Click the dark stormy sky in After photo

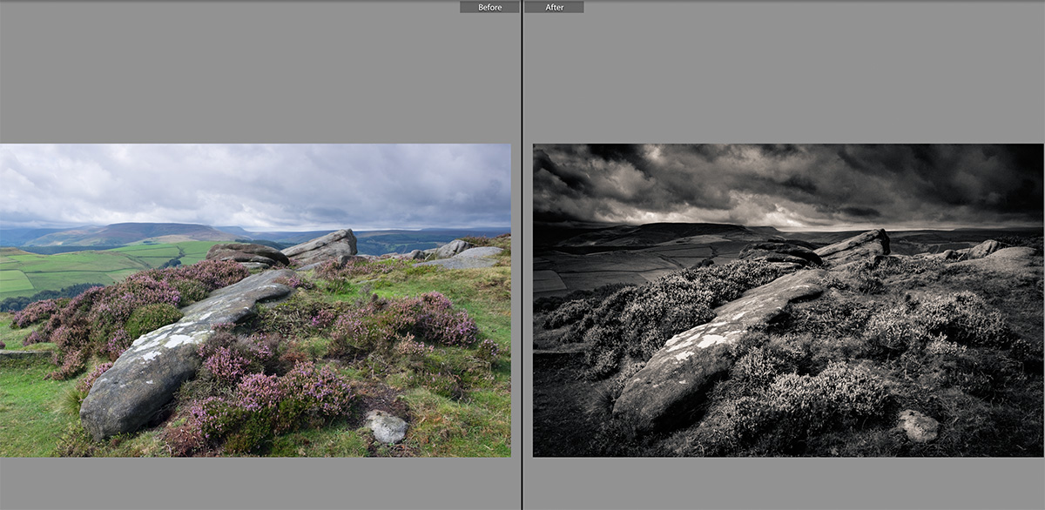784,178
